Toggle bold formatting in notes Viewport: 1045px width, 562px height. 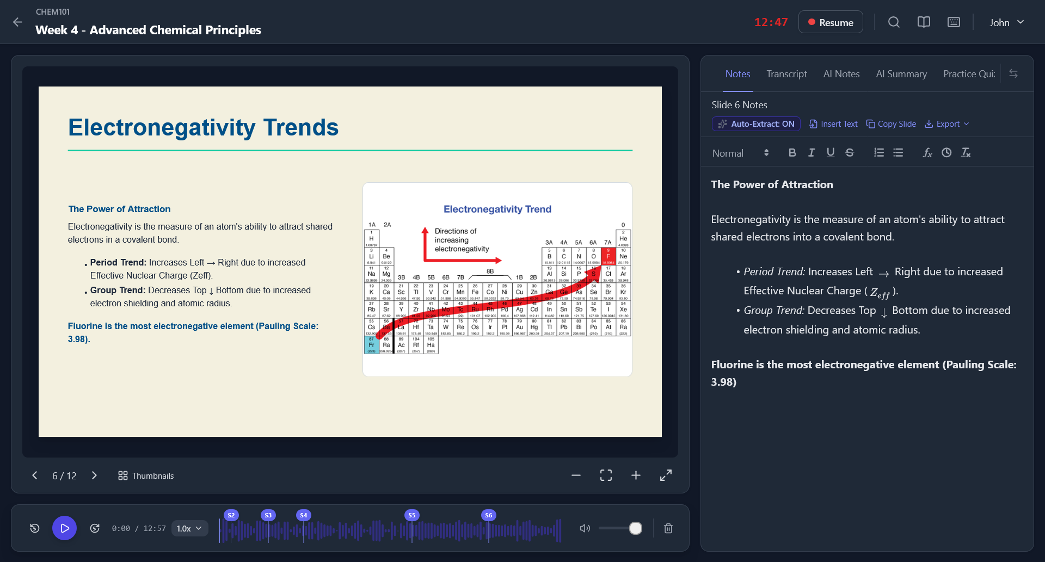tap(792, 153)
